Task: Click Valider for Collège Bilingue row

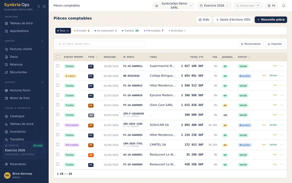Action: tap(273, 76)
